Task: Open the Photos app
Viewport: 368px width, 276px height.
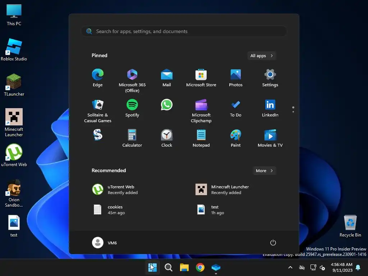Action: [x=236, y=78]
